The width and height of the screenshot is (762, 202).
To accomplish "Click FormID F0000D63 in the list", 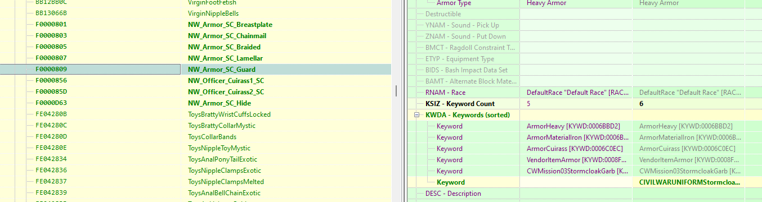I will click(51, 103).
